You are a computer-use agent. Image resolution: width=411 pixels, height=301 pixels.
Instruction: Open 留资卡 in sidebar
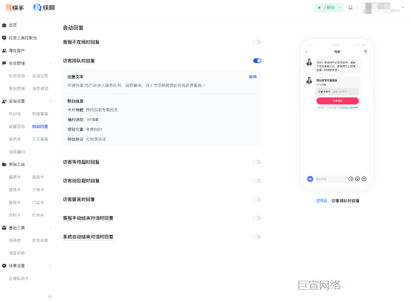tap(14, 177)
